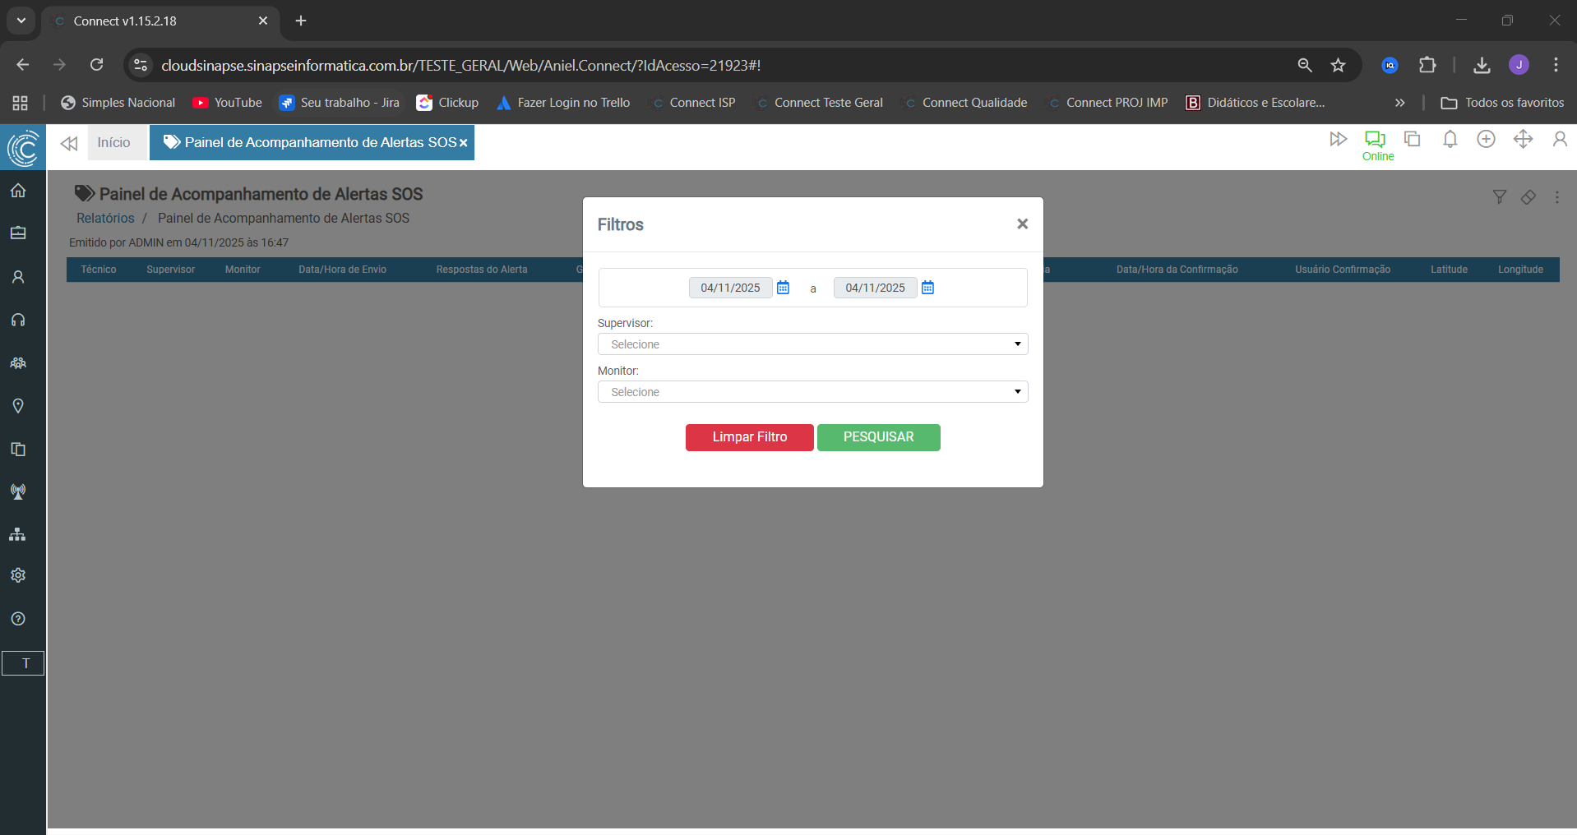Image resolution: width=1577 pixels, height=835 pixels.
Task: Click the help question mark icon
Action: pyautogui.click(x=18, y=619)
